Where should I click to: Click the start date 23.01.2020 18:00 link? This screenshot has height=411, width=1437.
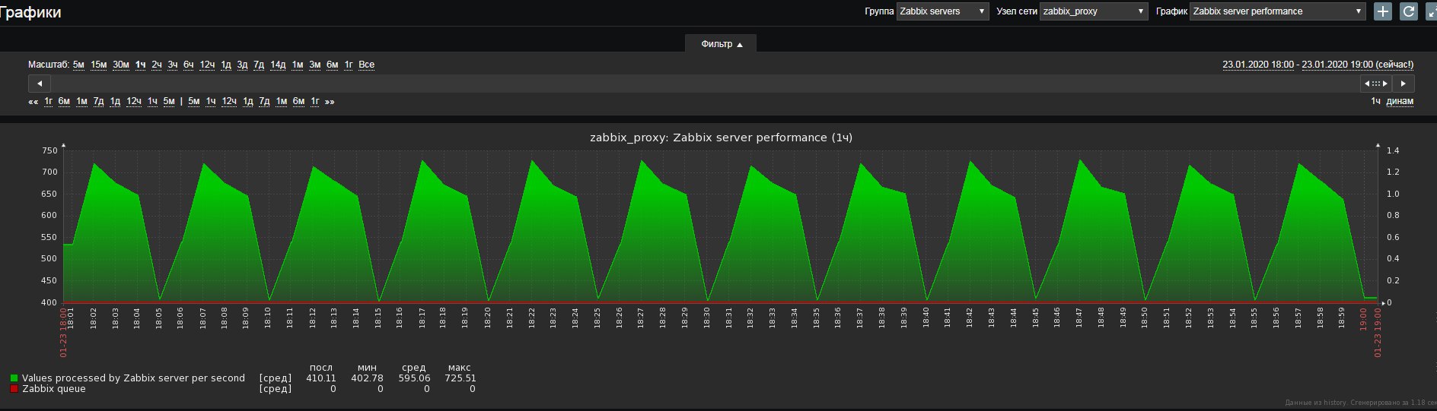[1258, 65]
